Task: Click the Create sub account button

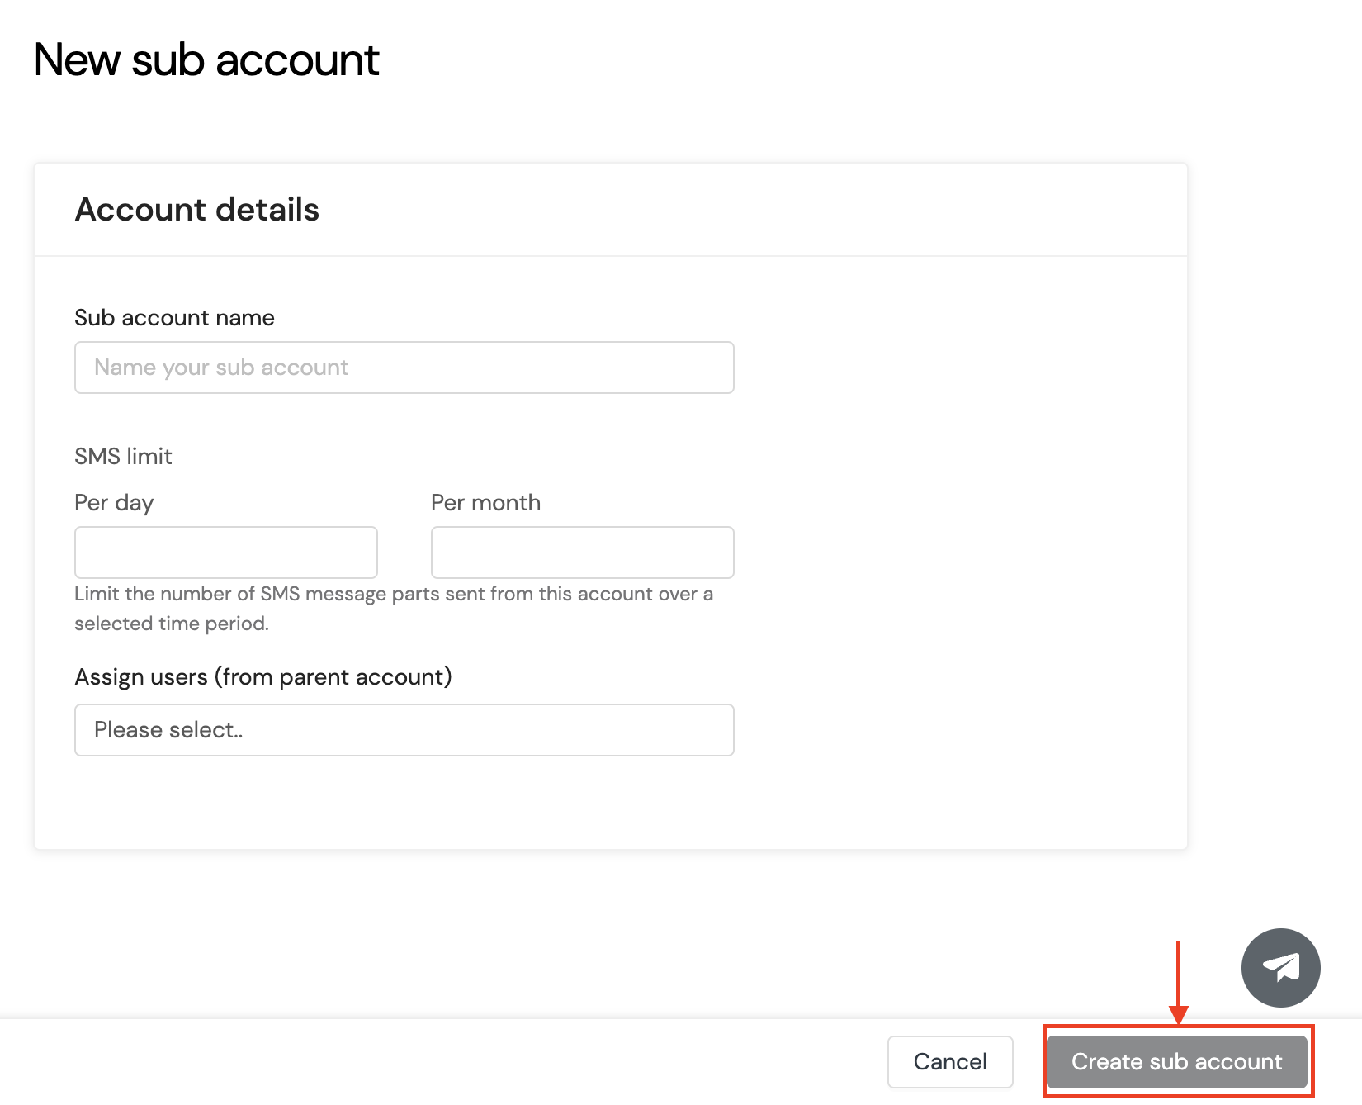Action: point(1176,1061)
